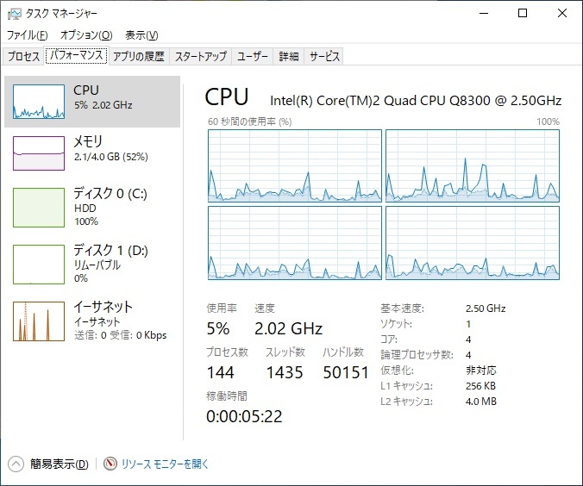Switch to the 詳細 tab
The image size is (583, 486).
(x=289, y=57)
